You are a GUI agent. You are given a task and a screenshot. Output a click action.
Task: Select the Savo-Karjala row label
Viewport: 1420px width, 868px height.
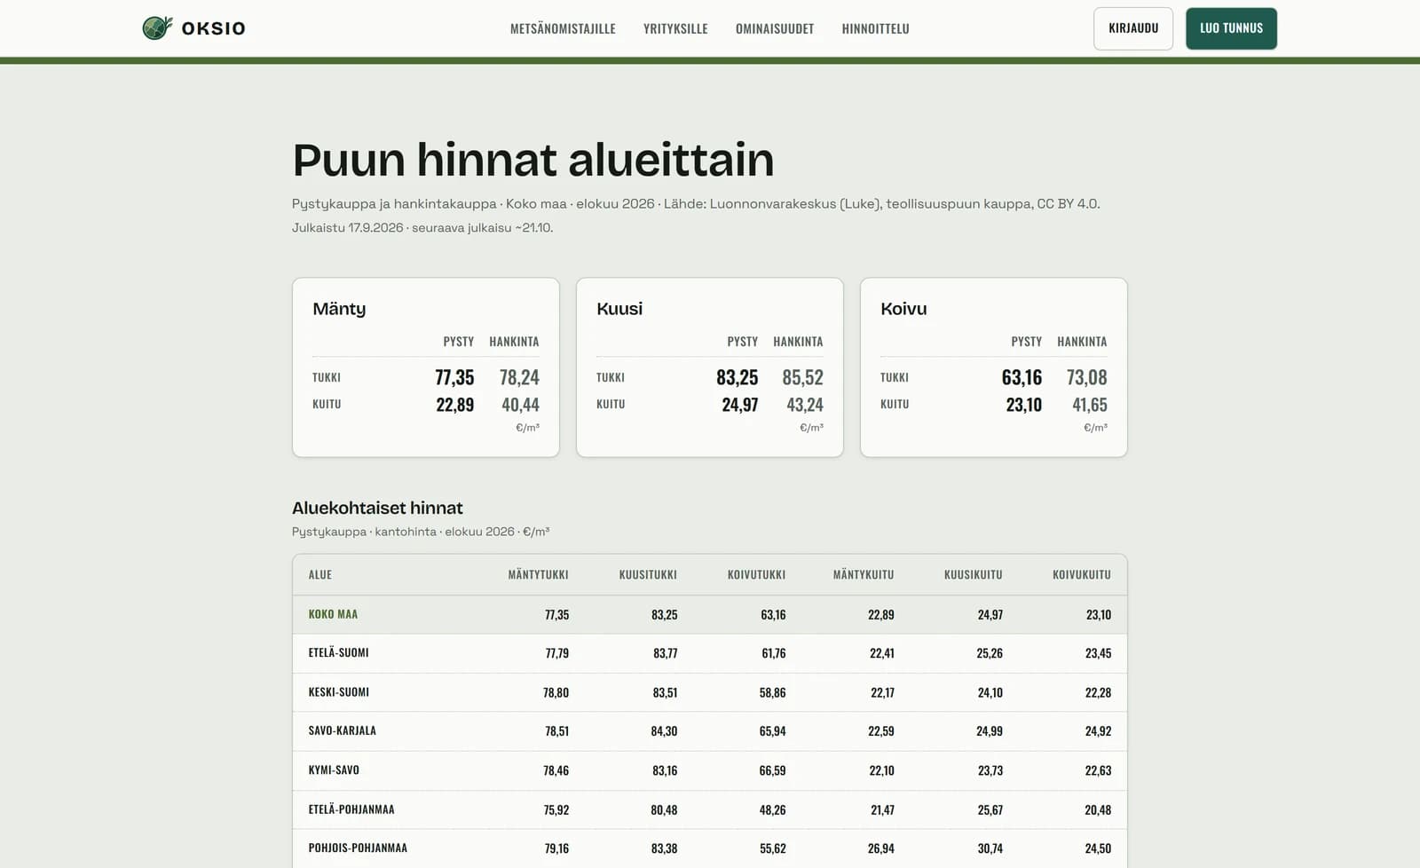pyautogui.click(x=342, y=730)
